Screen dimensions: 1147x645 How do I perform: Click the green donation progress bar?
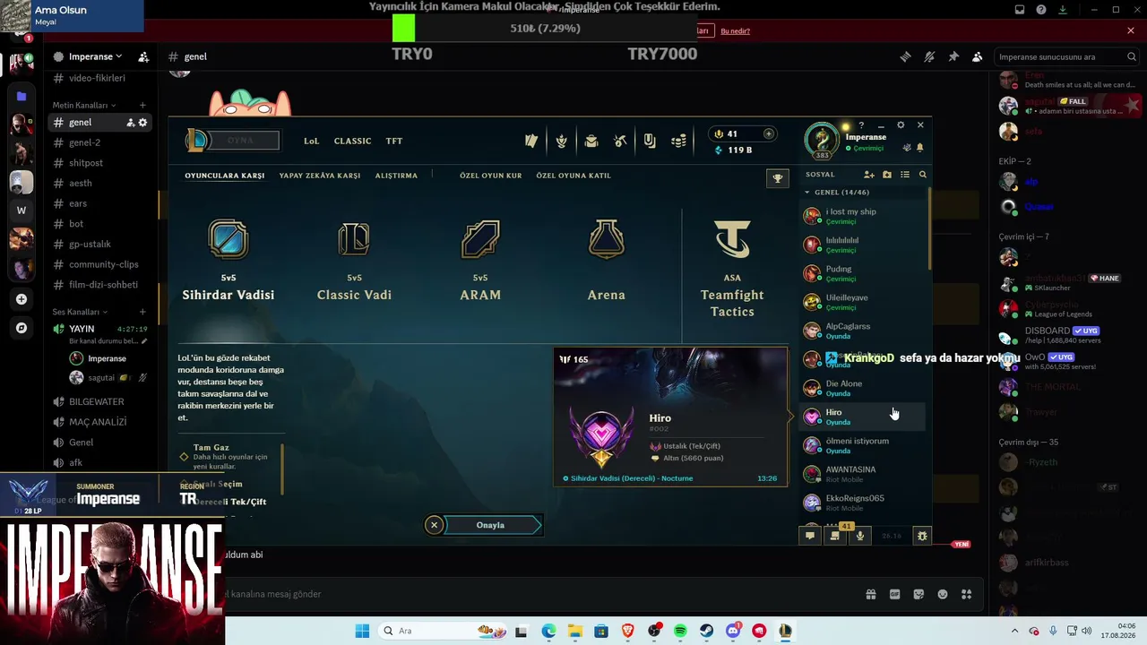coord(404,29)
